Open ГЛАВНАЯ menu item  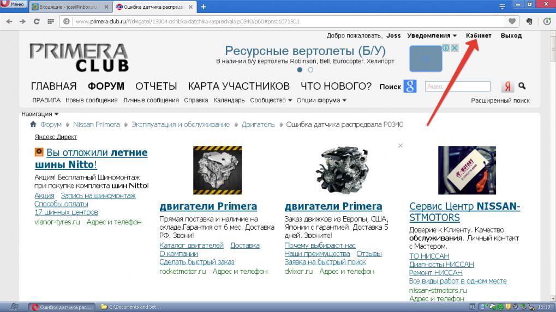tap(53, 86)
